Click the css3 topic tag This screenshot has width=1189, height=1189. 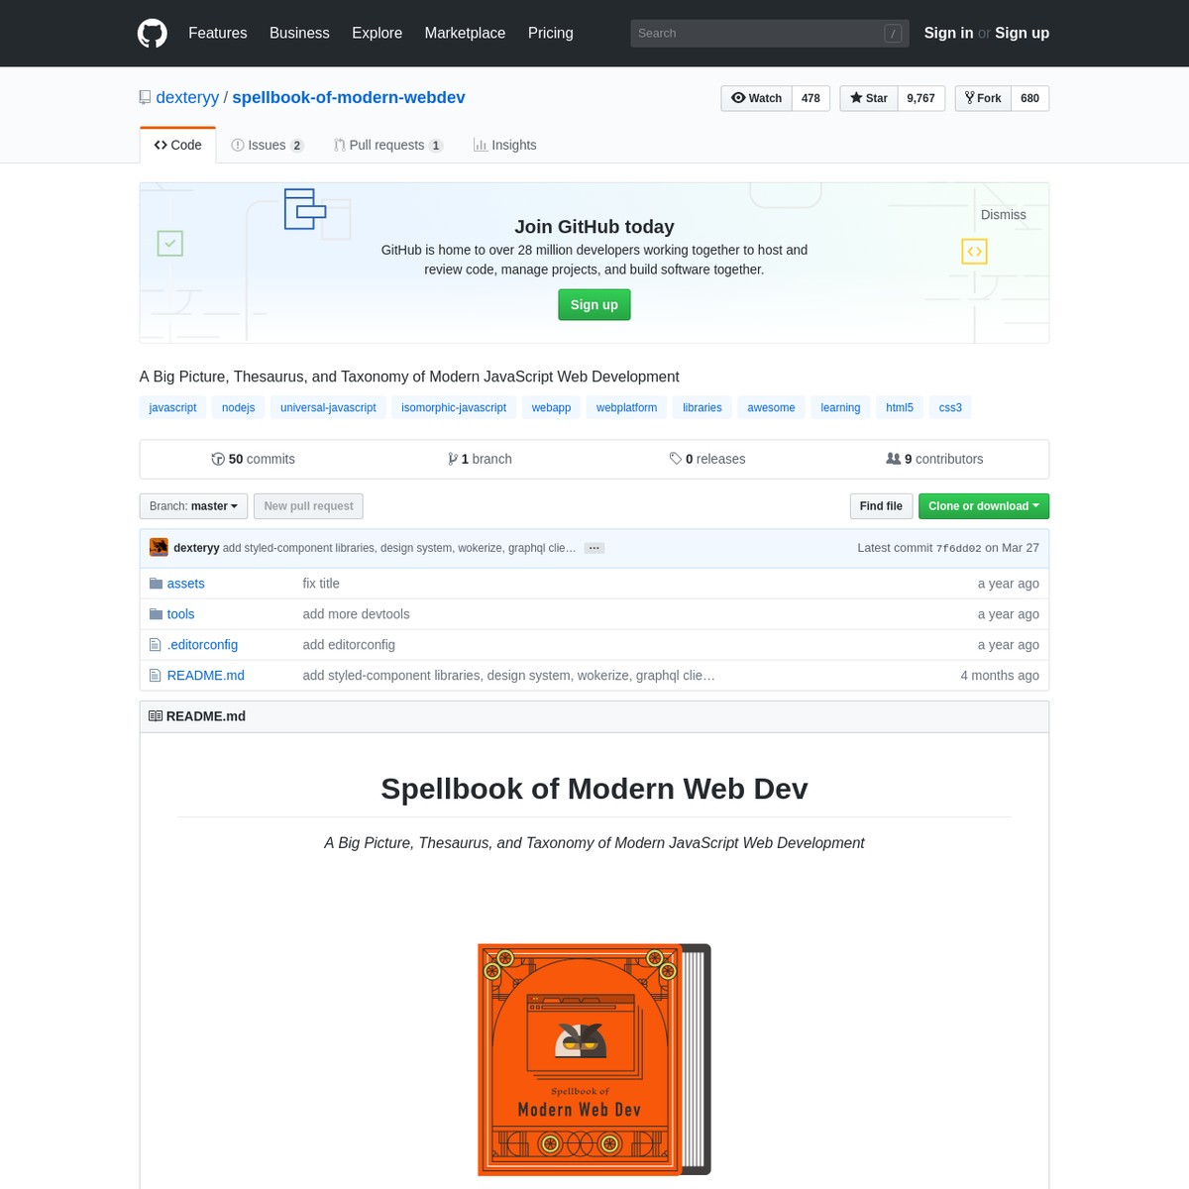950,408
